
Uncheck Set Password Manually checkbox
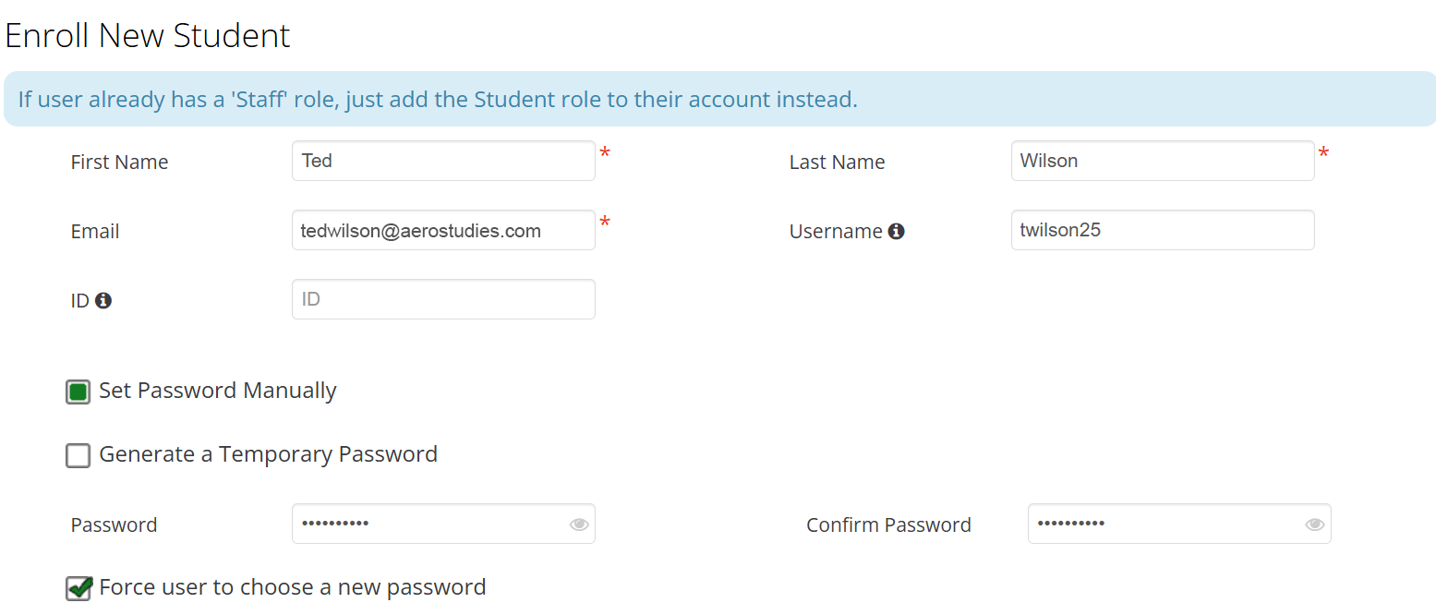(78, 392)
